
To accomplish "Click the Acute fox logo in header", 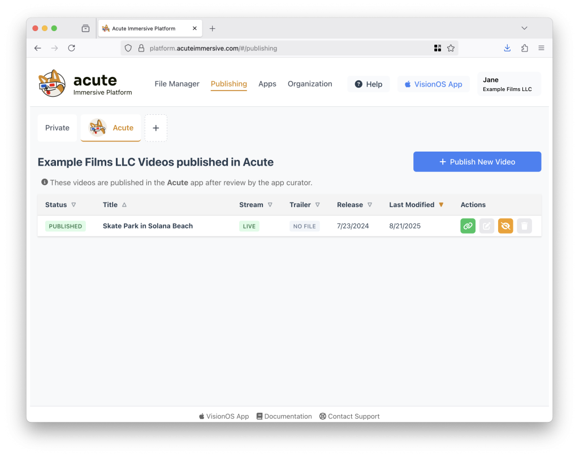I will [x=52, y=84].
